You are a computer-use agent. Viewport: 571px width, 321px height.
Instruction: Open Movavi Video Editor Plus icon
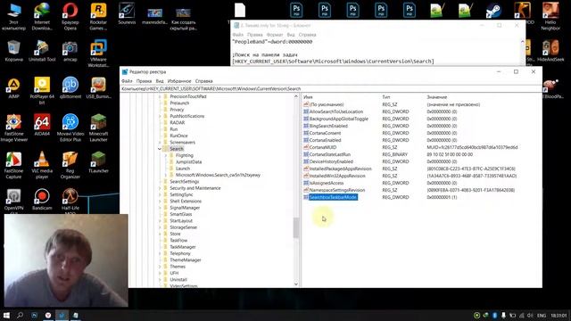click(x=70, y=128)
